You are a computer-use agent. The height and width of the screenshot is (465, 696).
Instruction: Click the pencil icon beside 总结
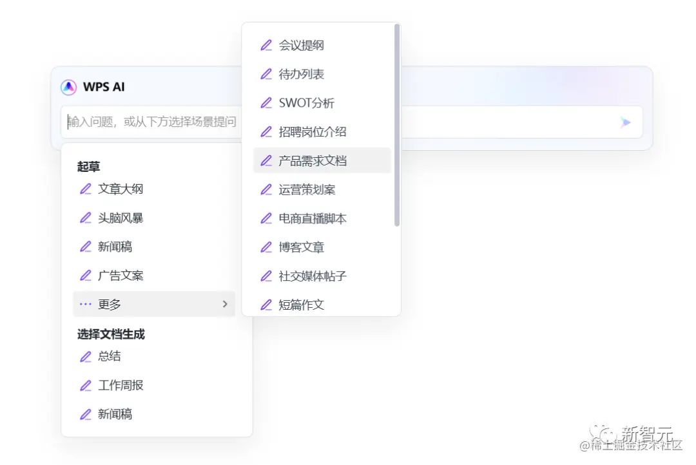[86, 356]
